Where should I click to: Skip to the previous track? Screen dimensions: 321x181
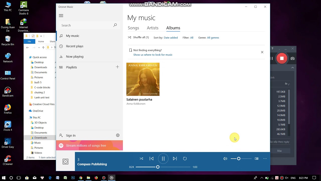pos(151,159)
